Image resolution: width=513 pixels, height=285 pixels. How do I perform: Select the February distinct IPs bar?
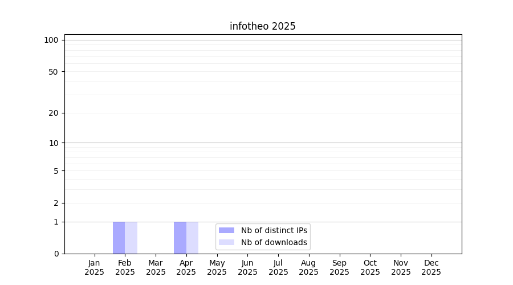click(119, 238)
